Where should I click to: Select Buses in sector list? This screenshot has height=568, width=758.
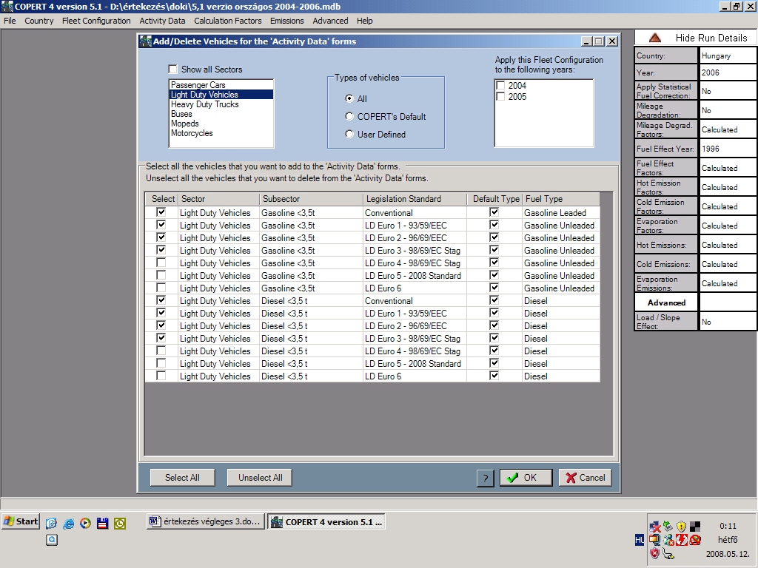coord(221,114)
